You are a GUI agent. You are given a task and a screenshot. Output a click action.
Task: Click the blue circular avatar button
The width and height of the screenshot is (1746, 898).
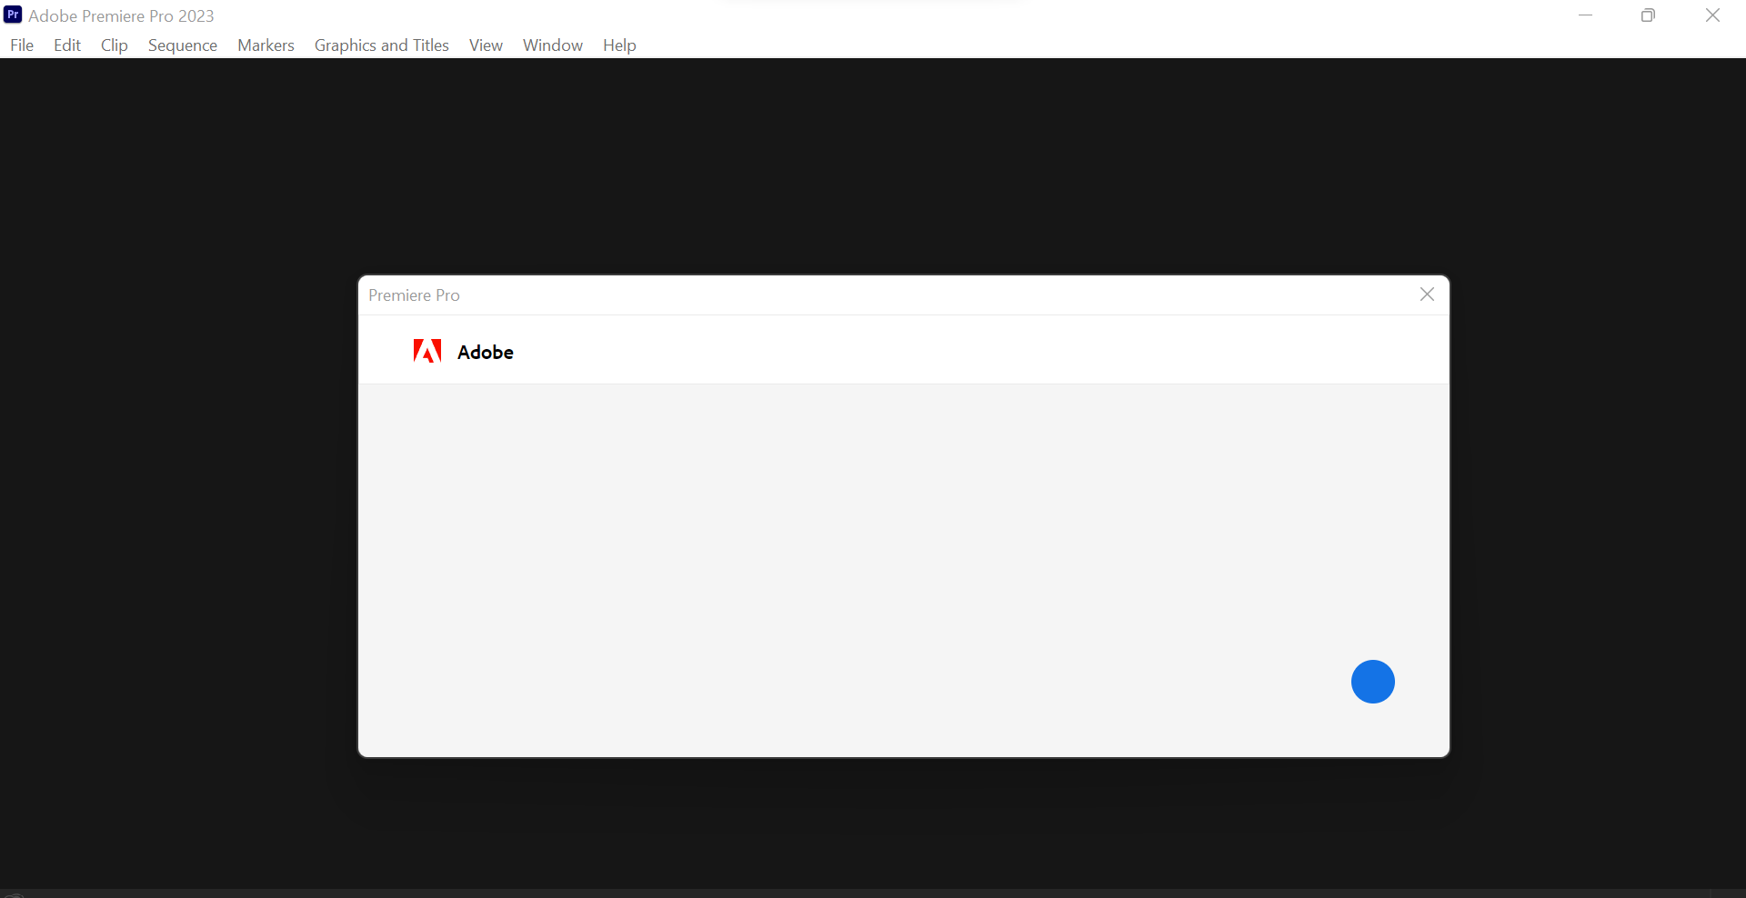[x=1372, y=682]
